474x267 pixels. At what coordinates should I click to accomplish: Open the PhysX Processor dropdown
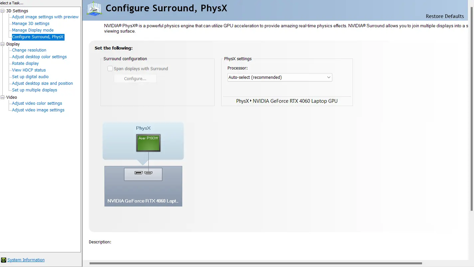[280, 77]
